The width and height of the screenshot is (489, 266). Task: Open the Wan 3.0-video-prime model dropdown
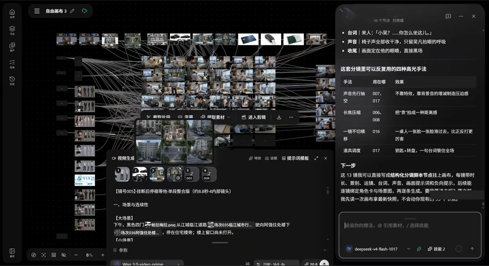(x=147, y=264)
